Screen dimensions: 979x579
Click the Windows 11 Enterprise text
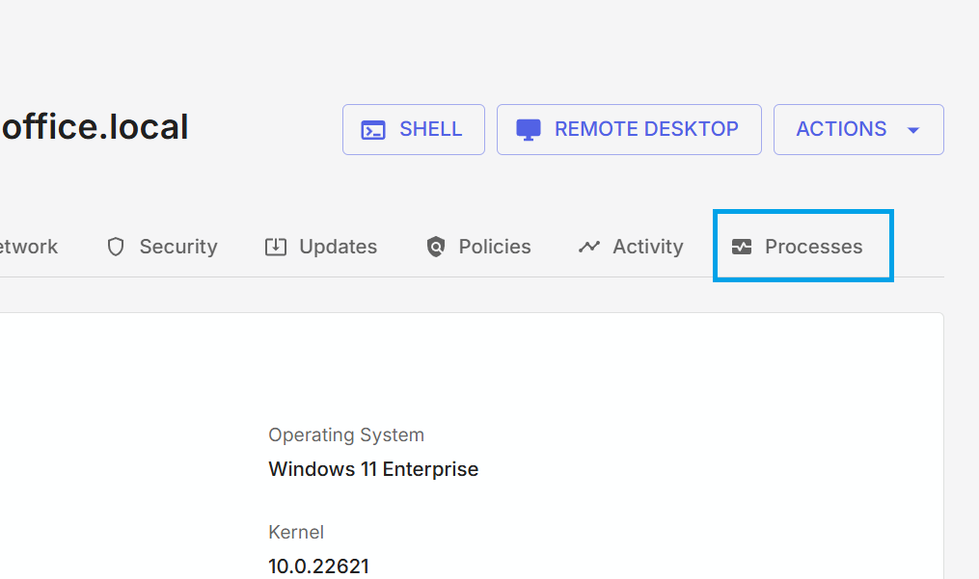(x=373, y=469)
